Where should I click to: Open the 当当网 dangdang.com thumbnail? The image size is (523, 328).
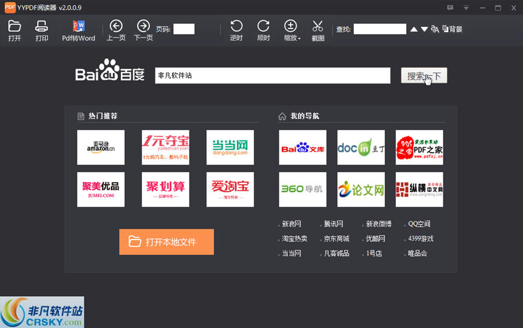(x=230, y=147)
